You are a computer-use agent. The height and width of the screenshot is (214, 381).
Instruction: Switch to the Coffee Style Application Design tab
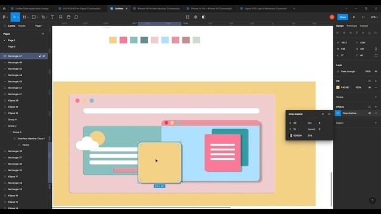coord(32,8)
